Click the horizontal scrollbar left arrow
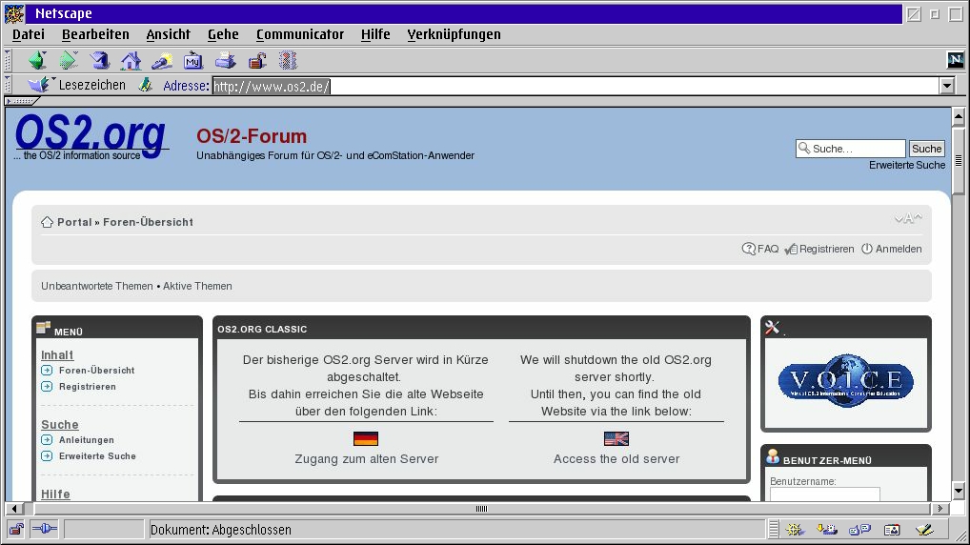 click(x=14, y=509)
